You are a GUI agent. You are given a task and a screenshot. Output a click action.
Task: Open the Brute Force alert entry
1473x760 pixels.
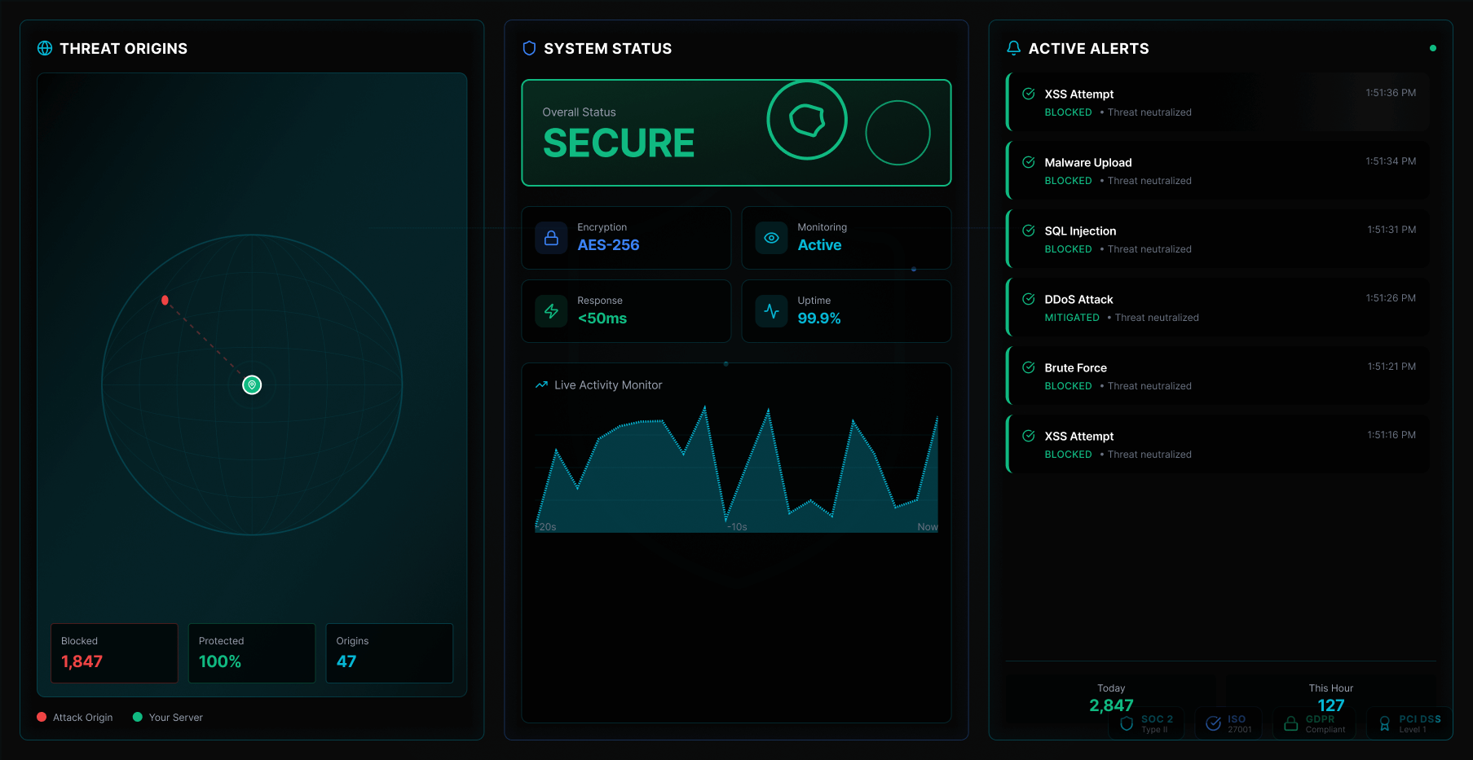(x=1218, y=376)
